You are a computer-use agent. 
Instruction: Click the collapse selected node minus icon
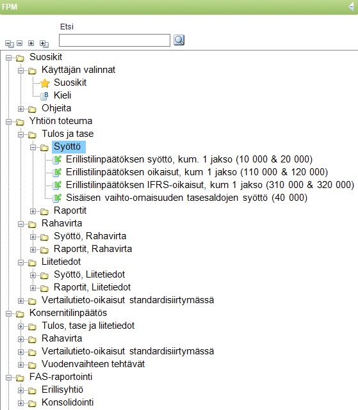click(x=20, y=43)
